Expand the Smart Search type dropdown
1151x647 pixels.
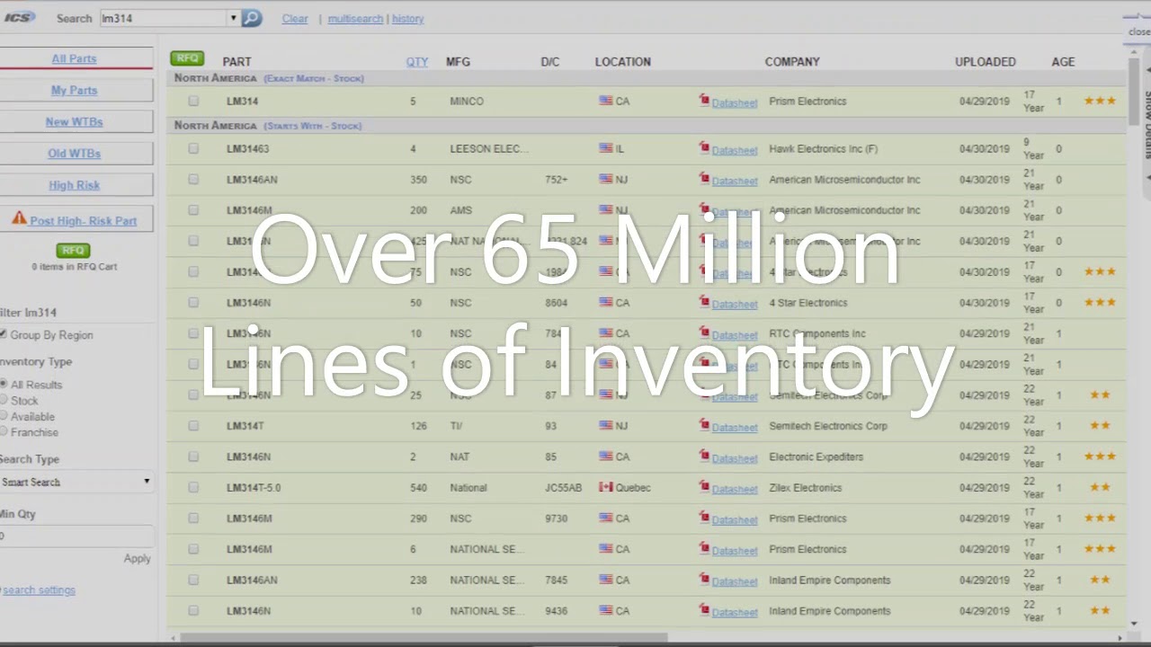(76, 483)
